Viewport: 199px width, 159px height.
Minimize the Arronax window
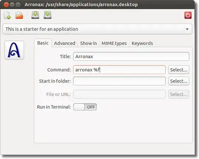(12, 5)
